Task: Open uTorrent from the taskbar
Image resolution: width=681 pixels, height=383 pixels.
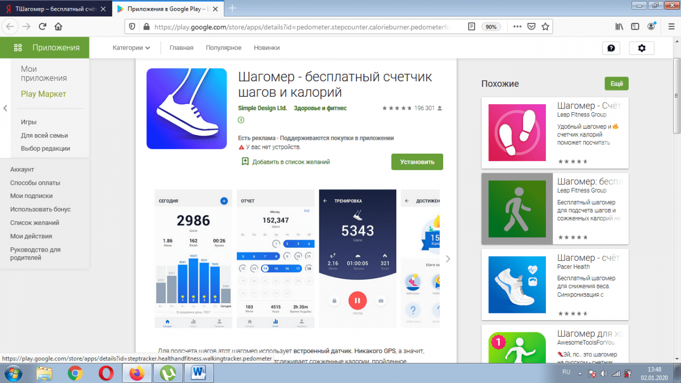Action: [x=168, y=374]
